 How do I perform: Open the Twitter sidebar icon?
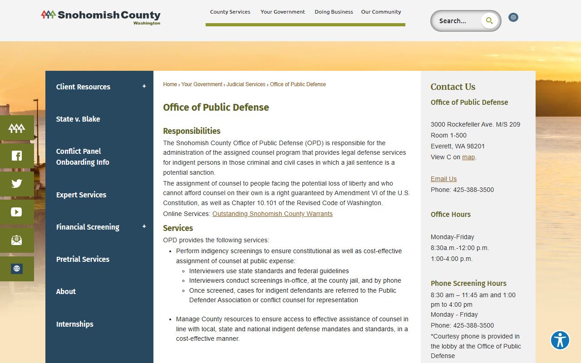point(17,184)
